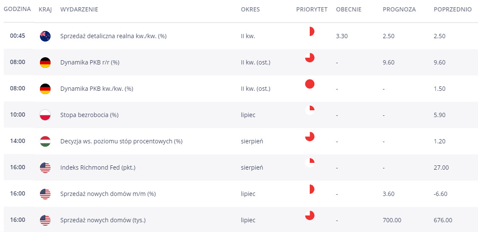The height and width of the screenshot is (232, 478).
Task: Sort by GODZINA column header
Action: pos(17,9)
